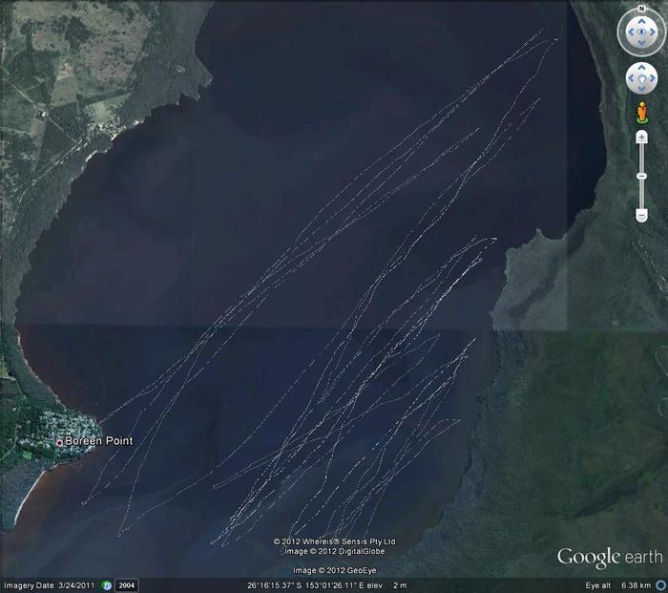Pan map down with Move joystick arrow
668x593 pixels.
pyautogui.click(x=641, y=89)
